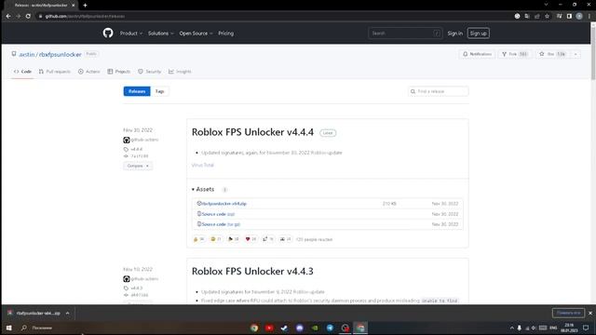Click the laugh emoji reaction
The width and height of the screenshot is (596, 335).
[216, 239]
